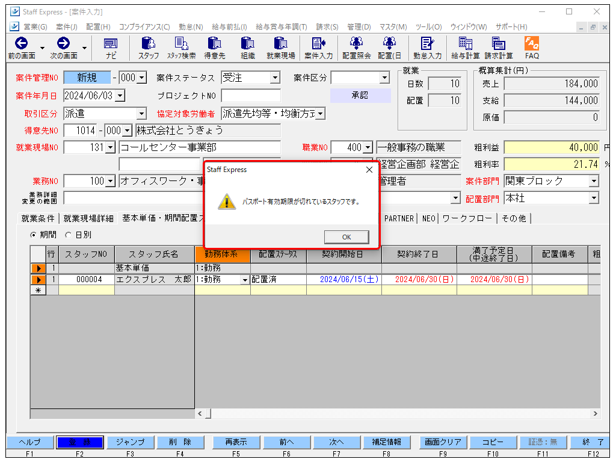Image resolution: width=616 pixels, height=462 pixels.
Task: Click the grid scrollbar left arrow
Action: pos(200,414)
